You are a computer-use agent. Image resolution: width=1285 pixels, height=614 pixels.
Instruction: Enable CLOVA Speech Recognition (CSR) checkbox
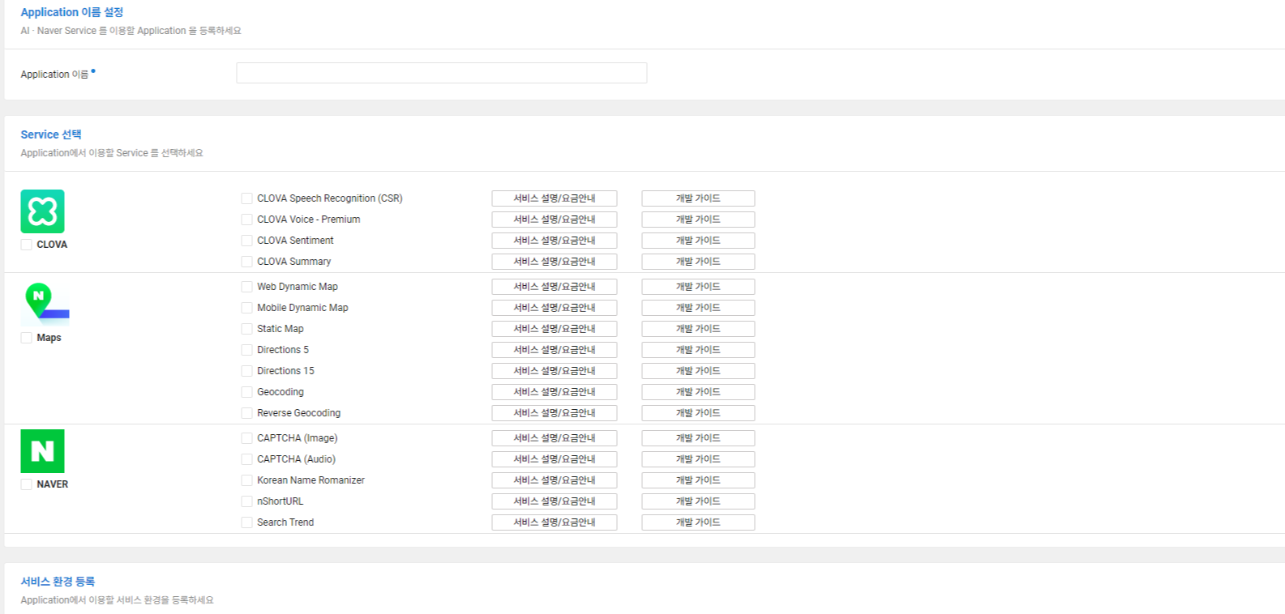pos(246,198)
